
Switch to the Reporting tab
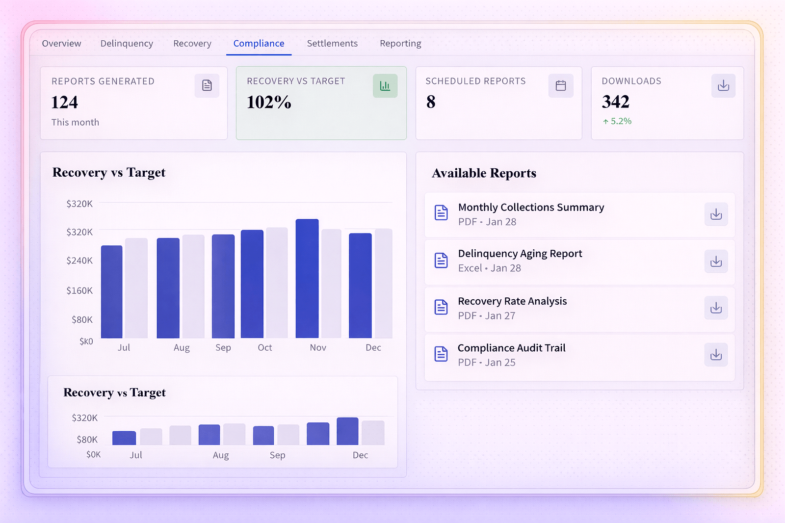point(400,43)
